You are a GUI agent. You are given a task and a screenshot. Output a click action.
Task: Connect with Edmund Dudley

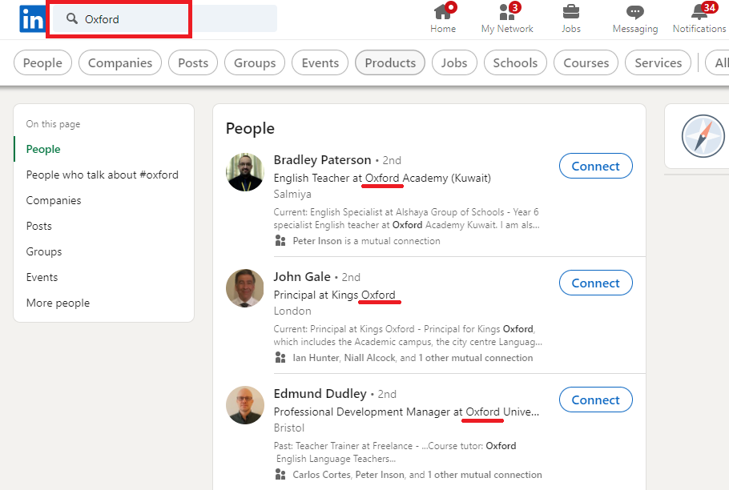tap(595, 400)
